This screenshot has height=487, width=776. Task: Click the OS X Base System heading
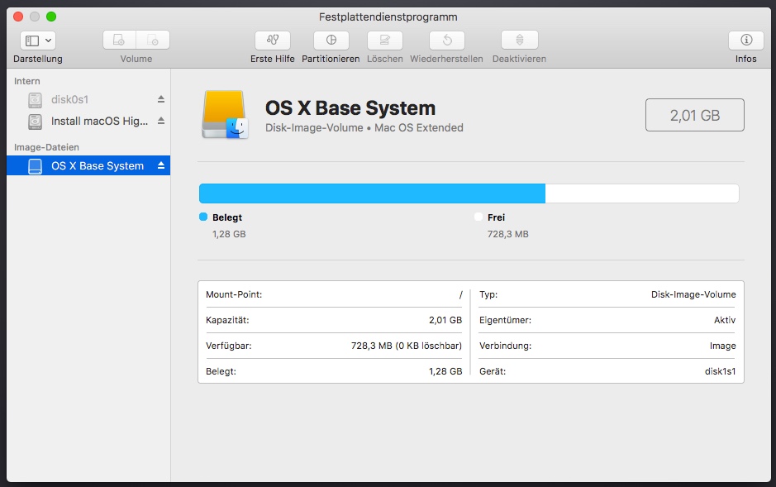[350, 107]
